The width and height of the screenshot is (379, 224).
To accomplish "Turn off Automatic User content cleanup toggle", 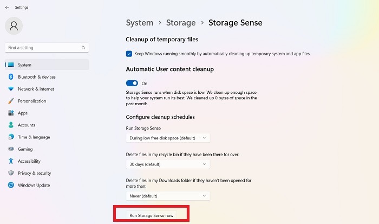I will (132, 84).
